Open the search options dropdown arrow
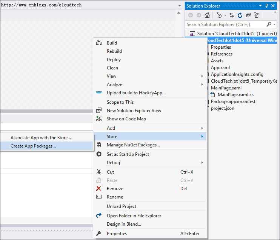 274,24
